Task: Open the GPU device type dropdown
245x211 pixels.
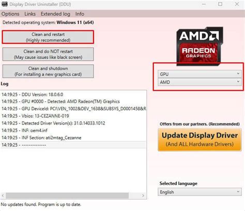Action: [x=200, y=74]
